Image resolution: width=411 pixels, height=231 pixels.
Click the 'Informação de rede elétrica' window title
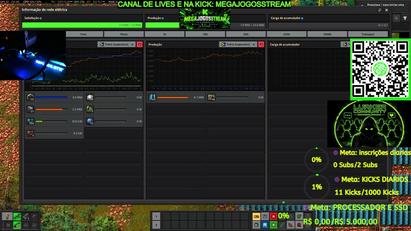click(x=44, y=10)
